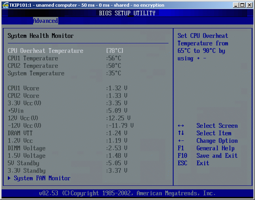
Task: Click the 5V Standby label
Action: 24,163
